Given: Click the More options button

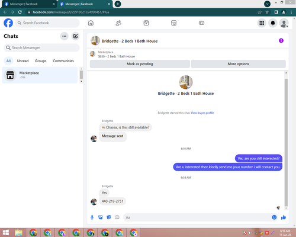Looking at the screenshot, I should (238, 64).
